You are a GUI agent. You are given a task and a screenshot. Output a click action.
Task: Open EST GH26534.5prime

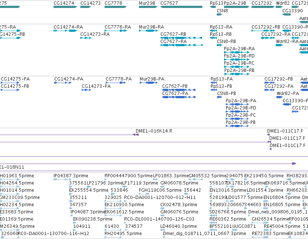270,219
